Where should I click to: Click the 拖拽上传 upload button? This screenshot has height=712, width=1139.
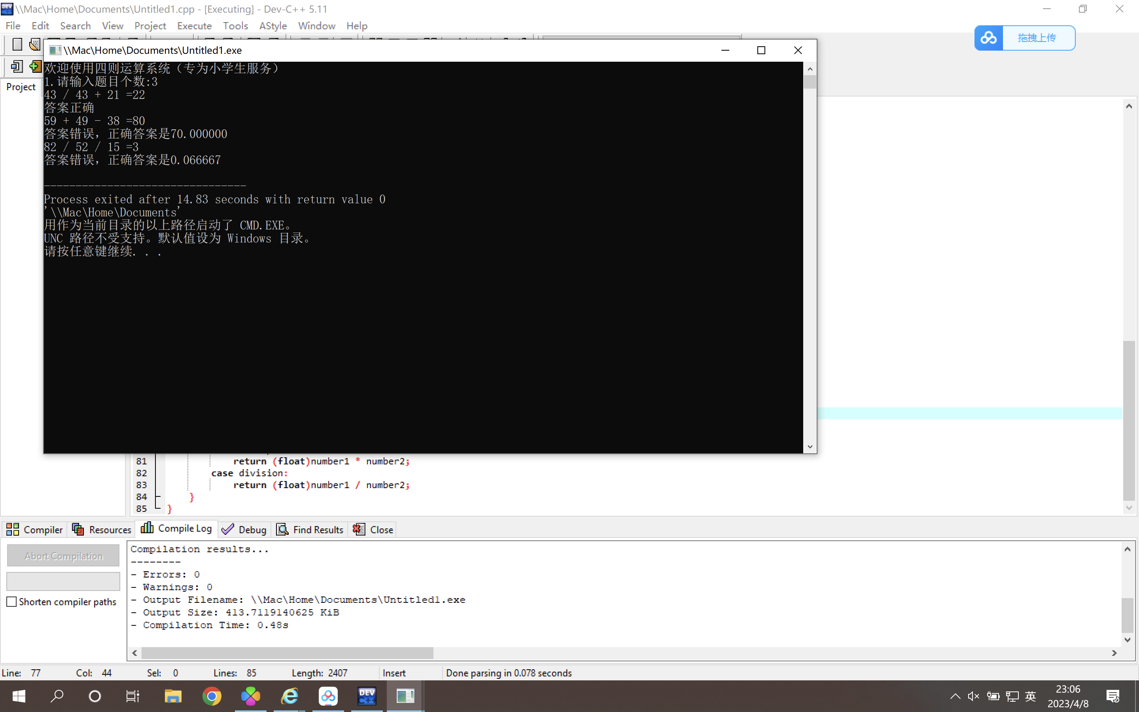pyautogui.click(x=1037, y=38)
